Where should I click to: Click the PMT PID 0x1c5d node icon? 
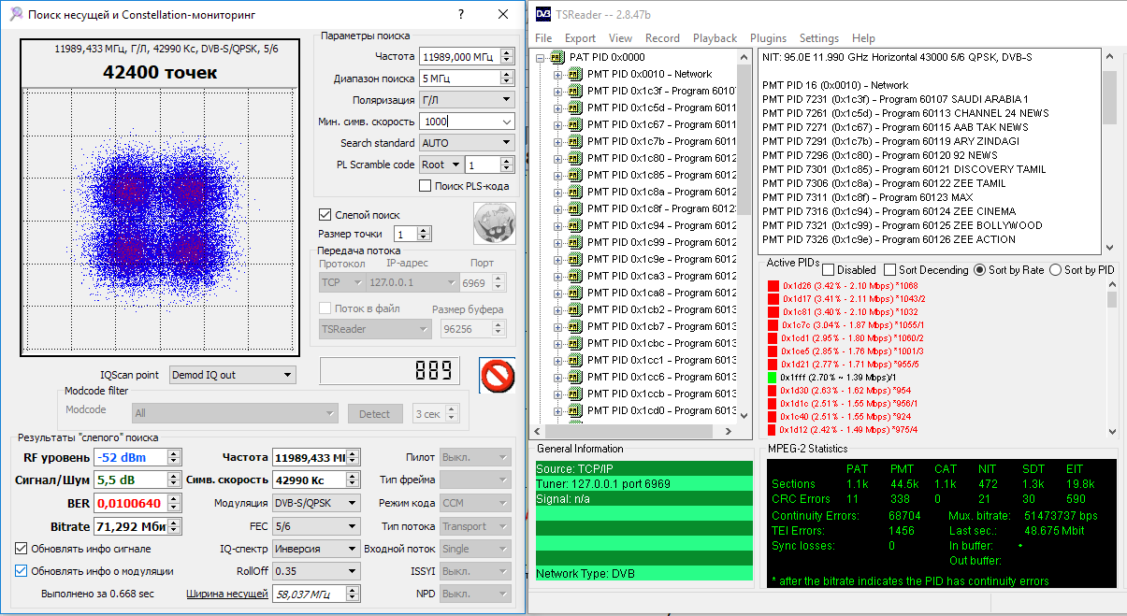point(576,107)
